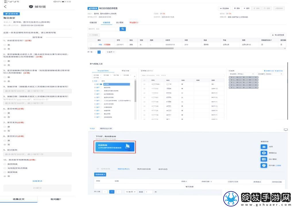The width and height of the screenshot is (294, 208).
Task: Click the horizontal scrollbar under data table
Action: [131, 49]
